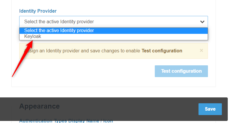Select Keyloak from the dropdown list
Screen dimensions: 231x123
33,36
